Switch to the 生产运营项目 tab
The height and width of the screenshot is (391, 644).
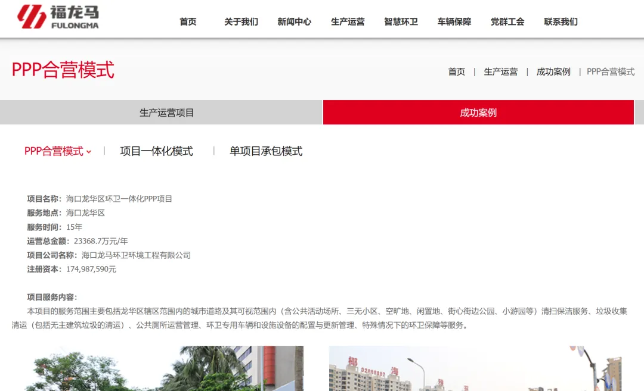pyautogui.click(x=161, y=112)
